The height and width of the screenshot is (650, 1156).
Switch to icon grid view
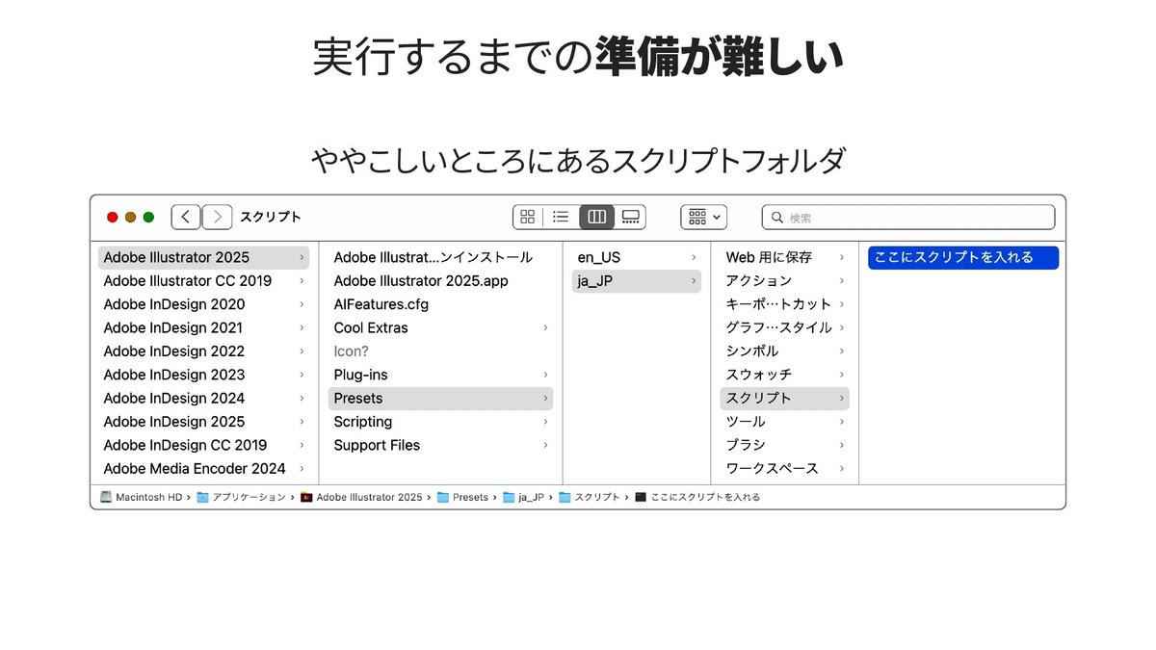[527, 217]
